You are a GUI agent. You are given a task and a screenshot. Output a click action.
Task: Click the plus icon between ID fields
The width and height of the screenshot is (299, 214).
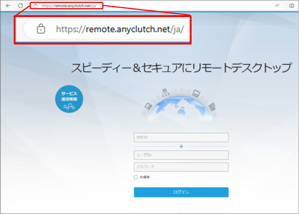(x=181, y=146)
